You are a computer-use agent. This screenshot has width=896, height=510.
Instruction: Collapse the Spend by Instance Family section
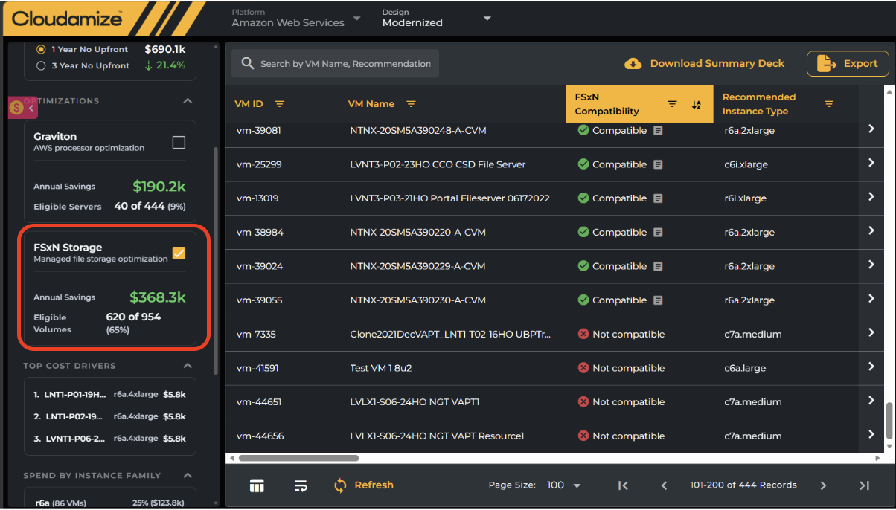coord(188,476)
